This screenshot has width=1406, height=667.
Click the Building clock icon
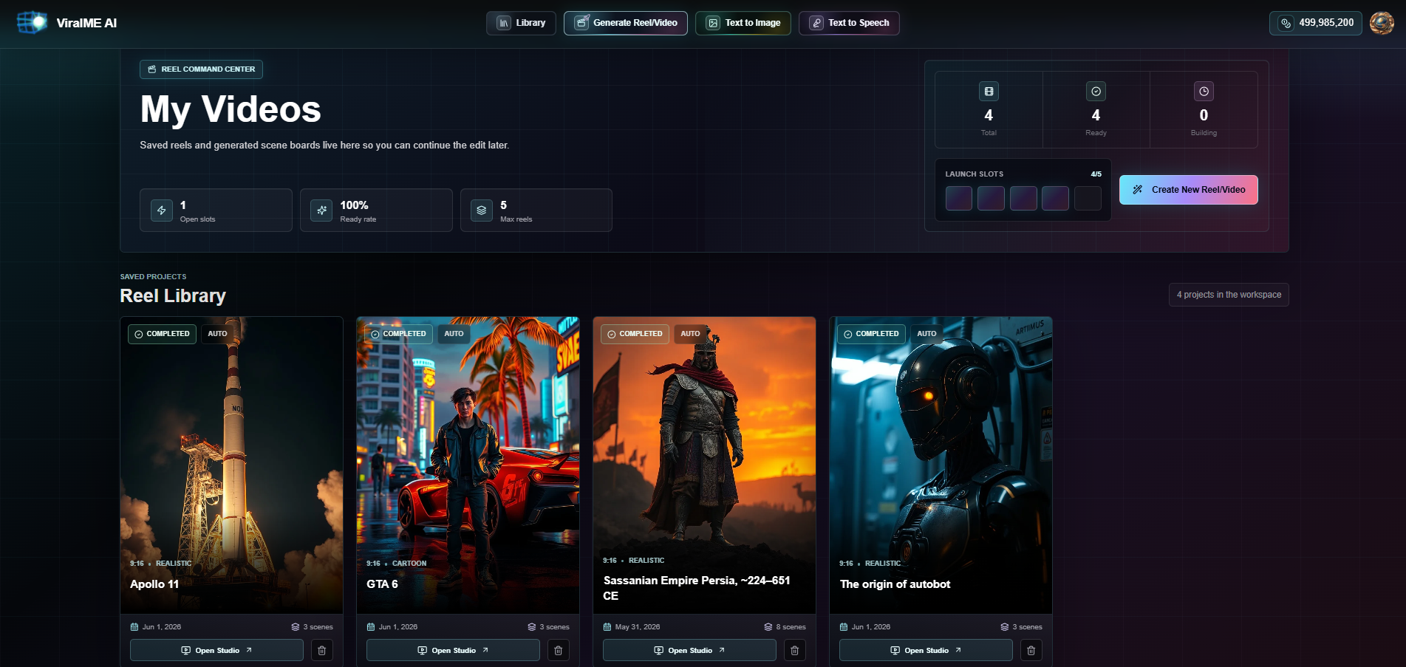[x=1204, y=92]
